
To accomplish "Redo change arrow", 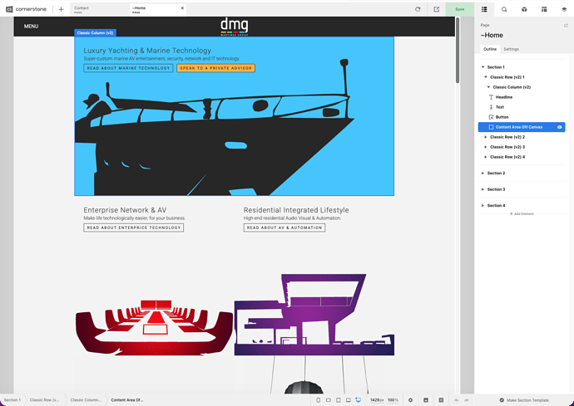I will click(467, 400).
